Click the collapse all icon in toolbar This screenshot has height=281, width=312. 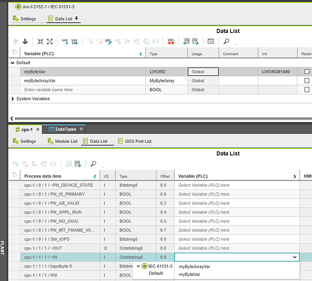coord(40,42)
